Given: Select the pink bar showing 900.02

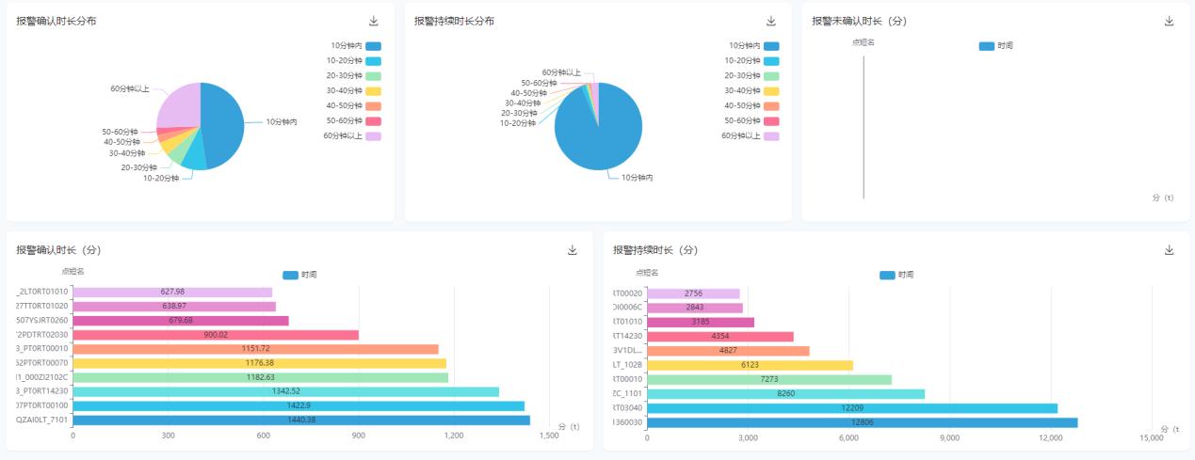Looking at the screenshot, I should 216,335.
